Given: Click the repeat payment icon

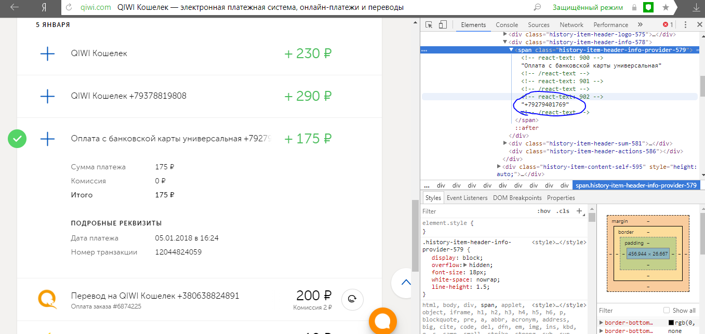Looking at the screenshot, I should [352, 299].
